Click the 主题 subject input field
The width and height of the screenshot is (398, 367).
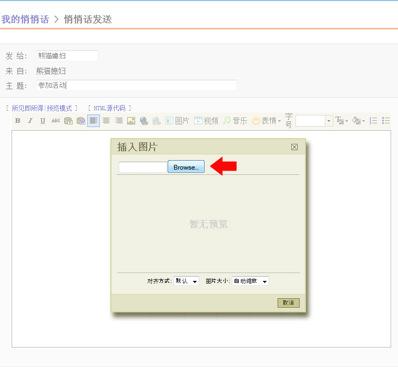click(137, 85)
